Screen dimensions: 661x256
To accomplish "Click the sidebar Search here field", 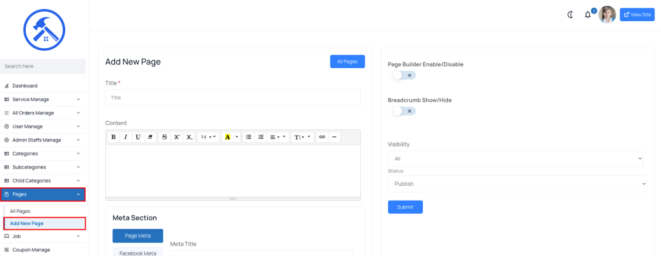I will click(43, 66).
